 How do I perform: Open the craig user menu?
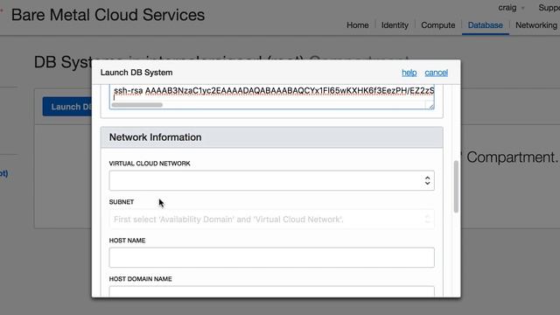coord(511,8)
